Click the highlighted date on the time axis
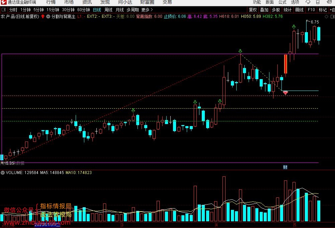The image size is (335, 228). [x=47, y=225]
